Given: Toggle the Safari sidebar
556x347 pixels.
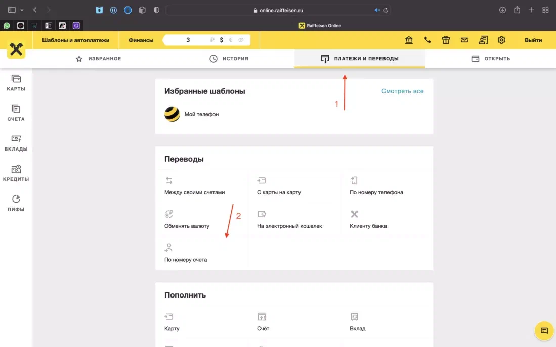Looking at the screenshot, I should tap(12, 10).
